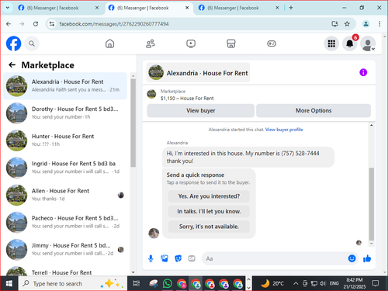Choose a sticker icon in composer
388x291 pixels.
tap(178, 258)
